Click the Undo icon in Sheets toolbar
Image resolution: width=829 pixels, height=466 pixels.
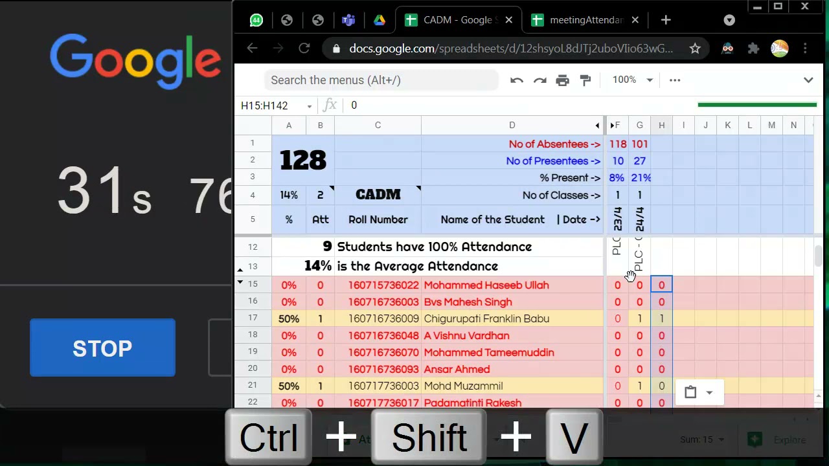(516, 80)
